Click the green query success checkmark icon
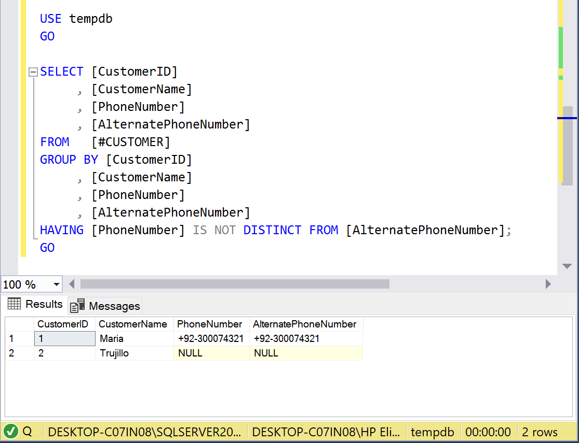The image size is (579, 443). click(11, 431)
